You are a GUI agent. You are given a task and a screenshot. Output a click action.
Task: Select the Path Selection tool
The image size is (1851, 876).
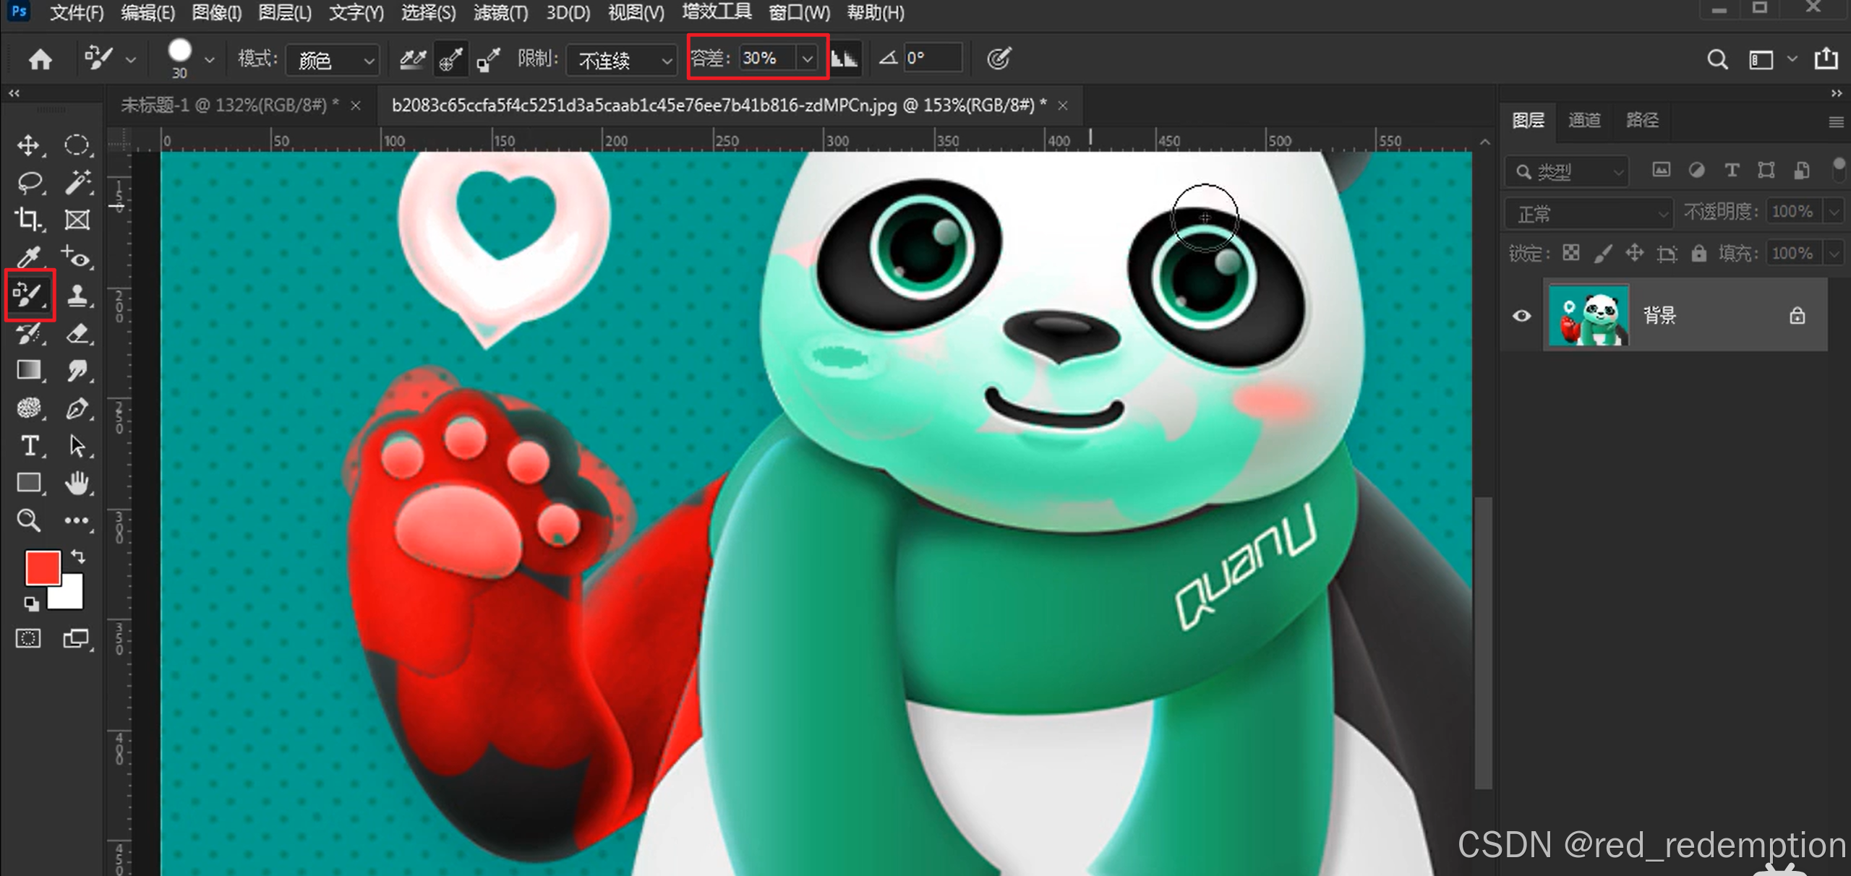click(x=77, y=446)
